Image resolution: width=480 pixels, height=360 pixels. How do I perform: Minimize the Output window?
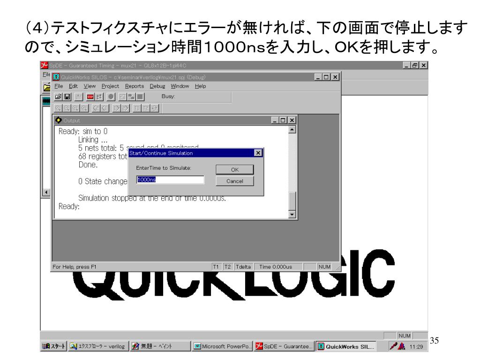[275, 120]
